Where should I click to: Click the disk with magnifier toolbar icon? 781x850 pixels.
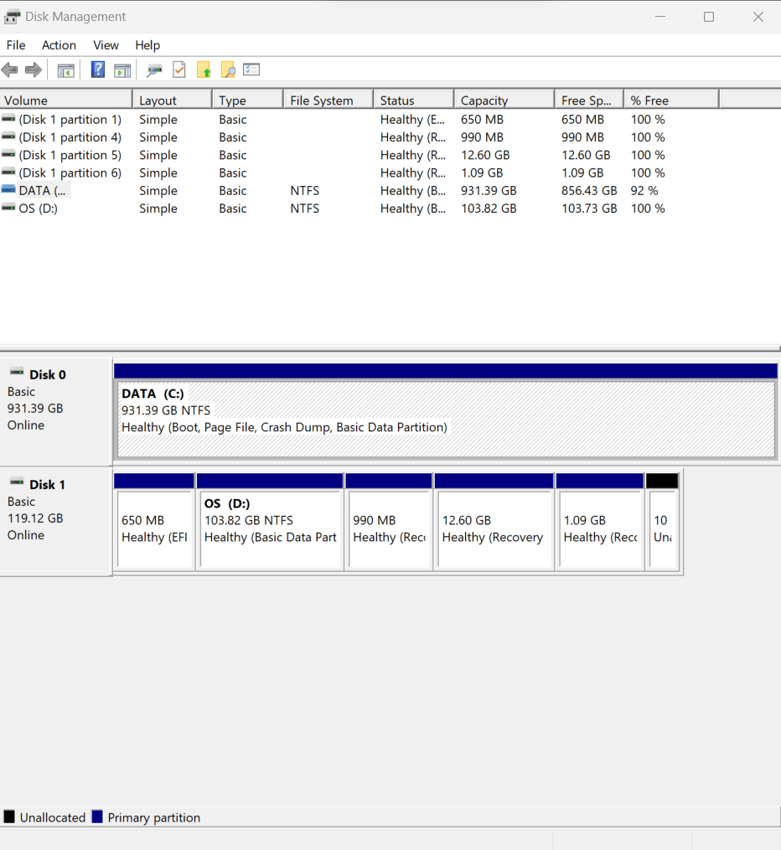(x=154, y=70)
